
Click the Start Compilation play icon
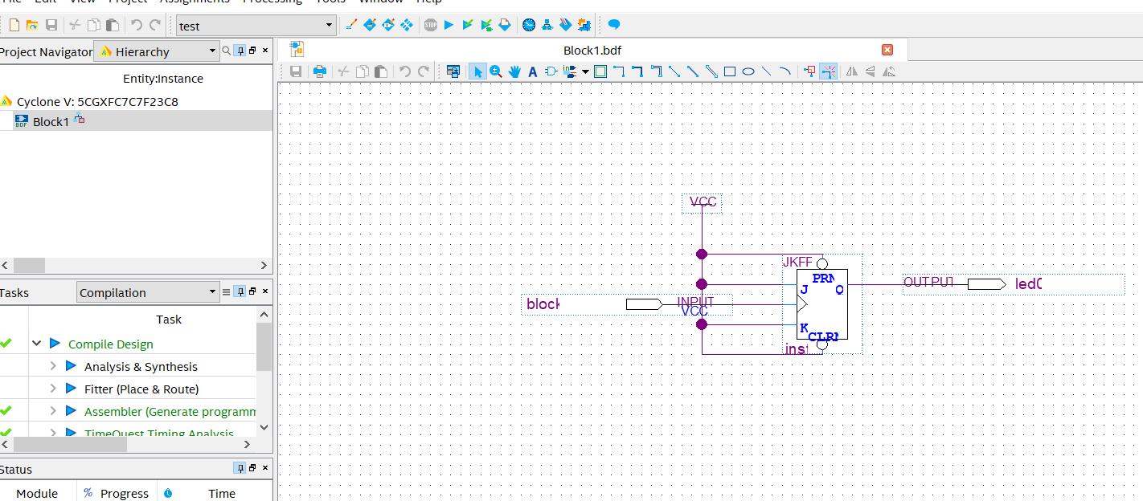coord(449,26)
